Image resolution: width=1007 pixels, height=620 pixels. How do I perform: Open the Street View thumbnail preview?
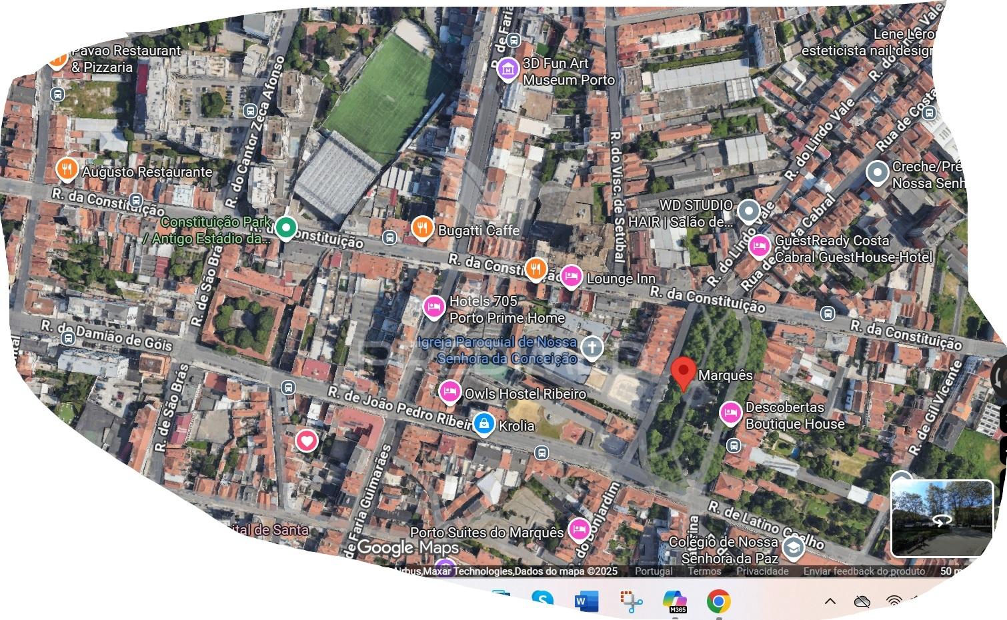[942, 517]
